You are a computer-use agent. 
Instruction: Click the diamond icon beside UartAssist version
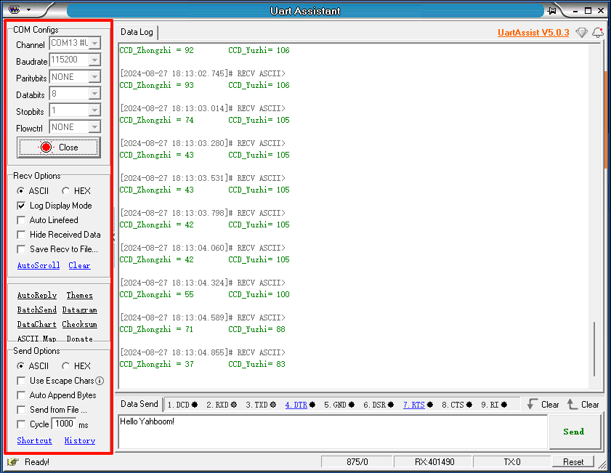click(x=581, y=33)
